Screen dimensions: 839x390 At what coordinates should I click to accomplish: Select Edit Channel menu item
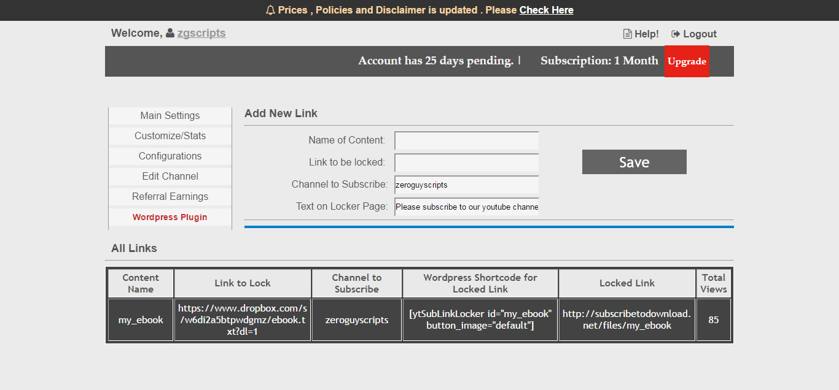pos(170,177)
